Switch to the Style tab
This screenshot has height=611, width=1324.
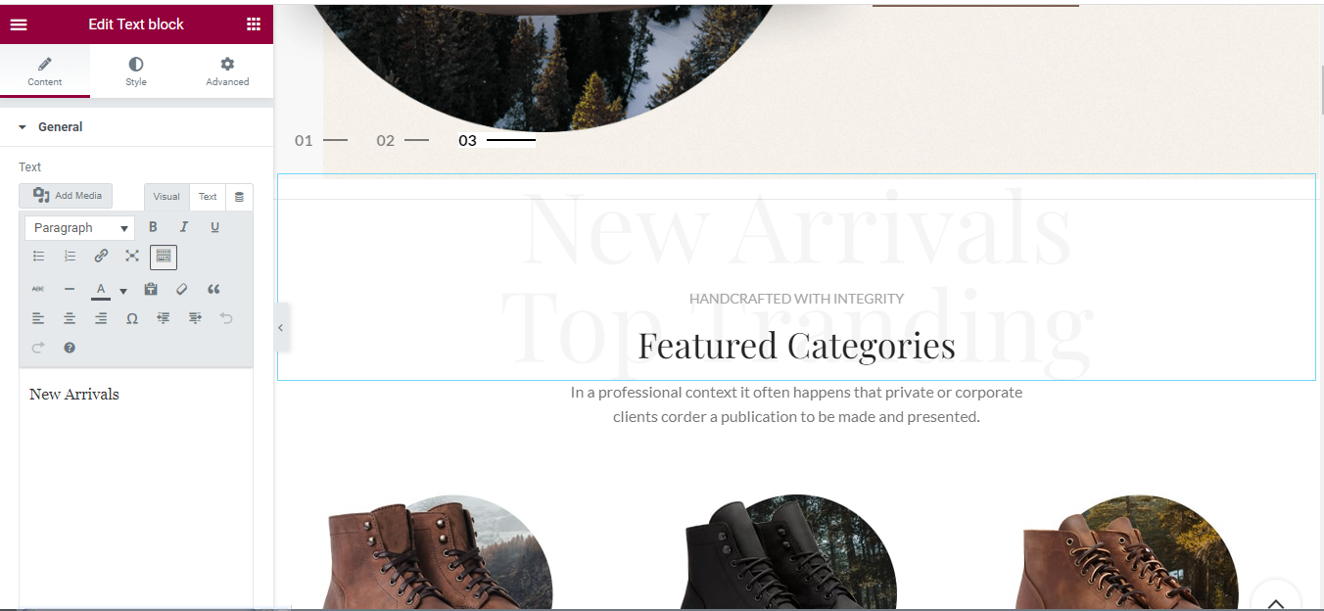click(x=136, y=71)
